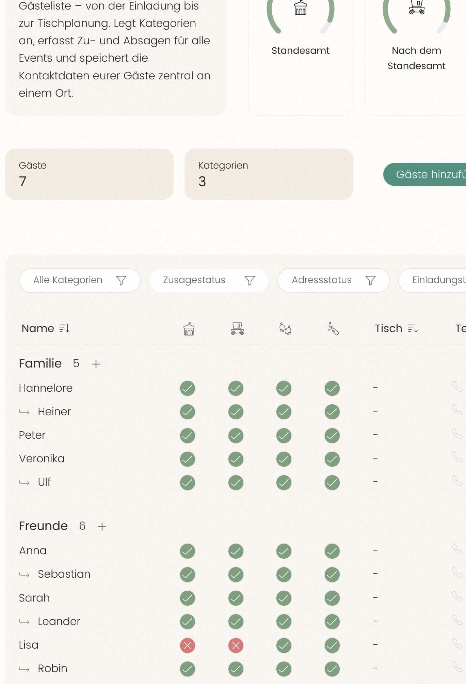Open guest Anna
Image resolution: width=466 pixels, height=684 pixels.
[33, 550]
